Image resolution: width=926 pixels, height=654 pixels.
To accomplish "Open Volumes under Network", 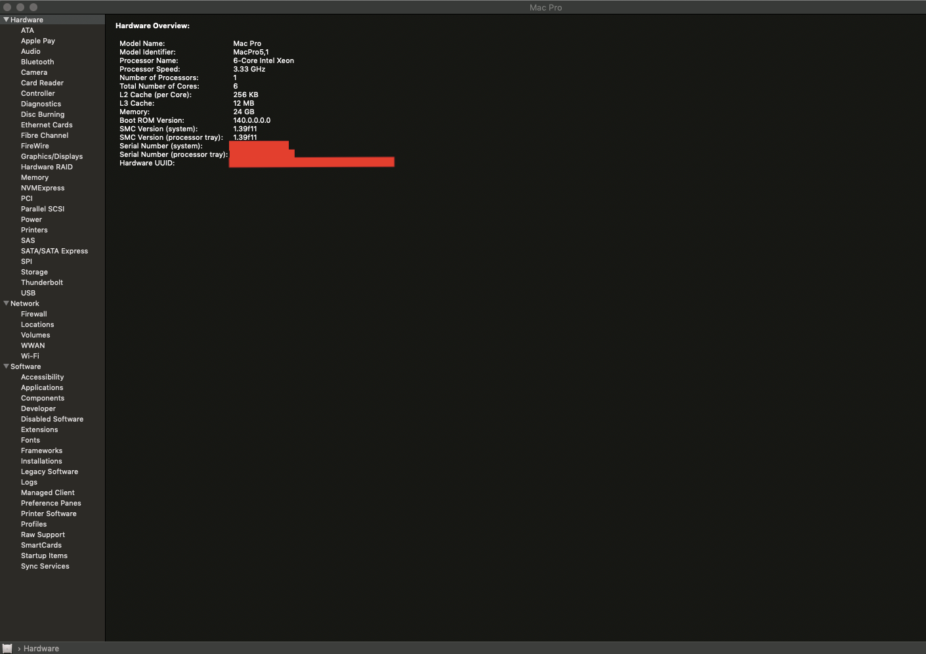I will coord(35,335).
